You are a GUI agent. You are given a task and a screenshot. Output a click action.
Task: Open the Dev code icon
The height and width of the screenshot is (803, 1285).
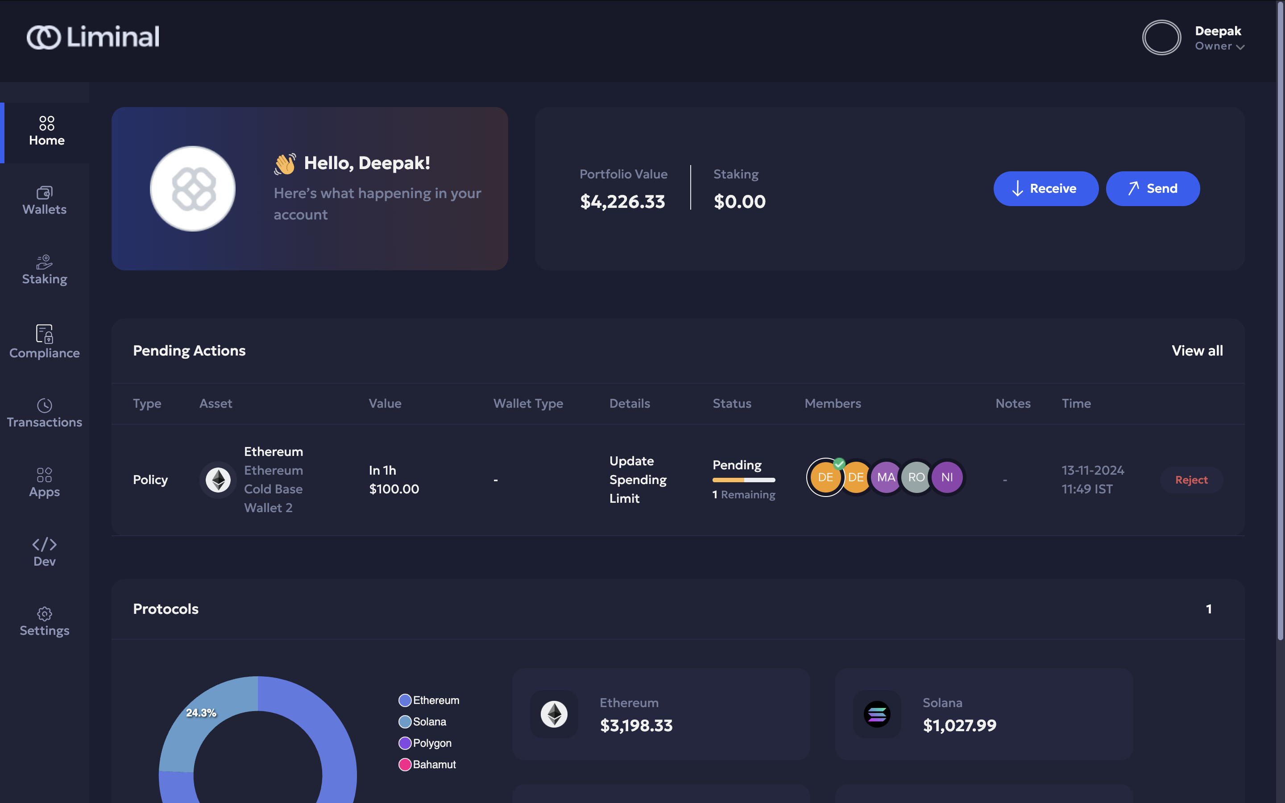45,544
